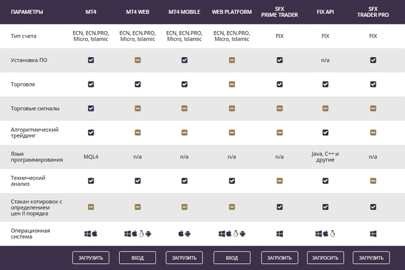Click the MT4 WEB column header

point(138,12)
